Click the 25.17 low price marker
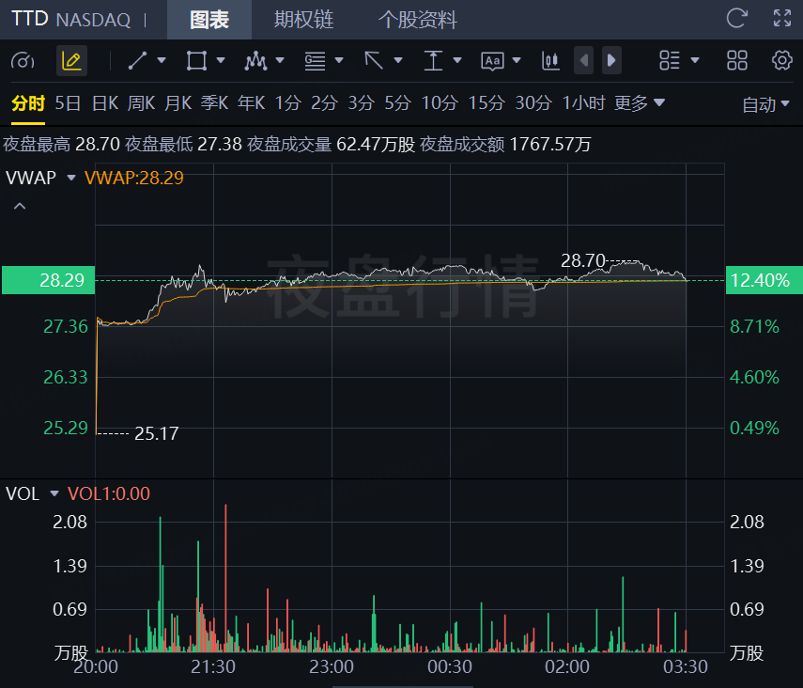The height and width of the screenshot is (688, 803). [x=156, y=433]
